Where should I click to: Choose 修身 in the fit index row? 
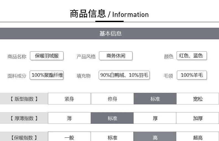click(112, 99)
